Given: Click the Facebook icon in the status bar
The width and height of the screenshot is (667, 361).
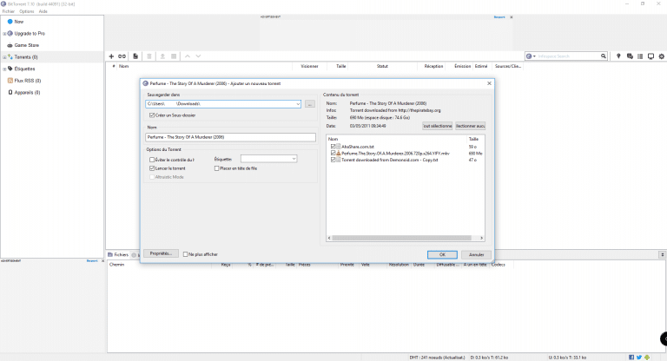Looking at the screenshot, I should [631, 358].
